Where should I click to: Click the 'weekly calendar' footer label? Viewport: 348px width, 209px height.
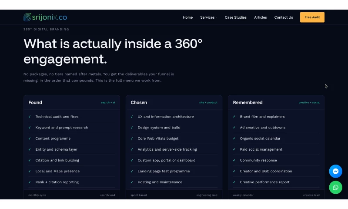click(x=243, y=195)
